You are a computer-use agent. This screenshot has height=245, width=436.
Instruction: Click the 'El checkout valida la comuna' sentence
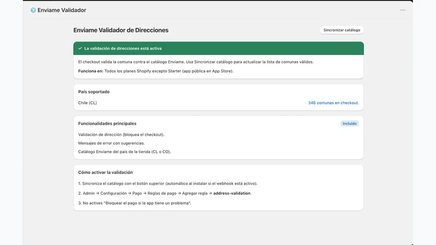[x=196, y=62]
